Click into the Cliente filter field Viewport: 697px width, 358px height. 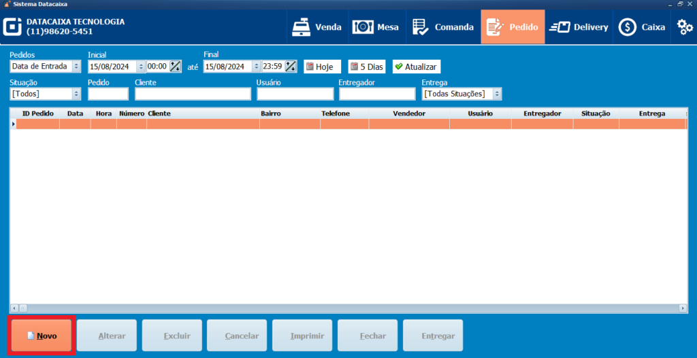tap(193, 94)
